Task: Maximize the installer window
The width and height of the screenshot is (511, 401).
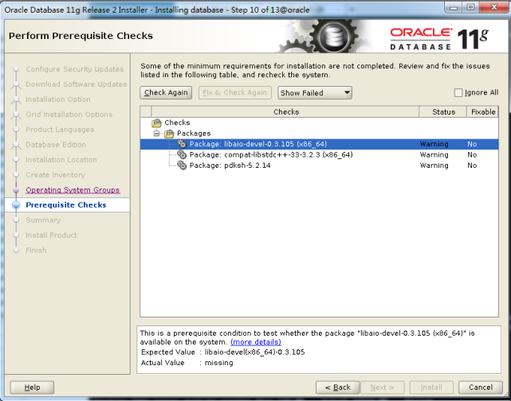Action: point(470,7)
